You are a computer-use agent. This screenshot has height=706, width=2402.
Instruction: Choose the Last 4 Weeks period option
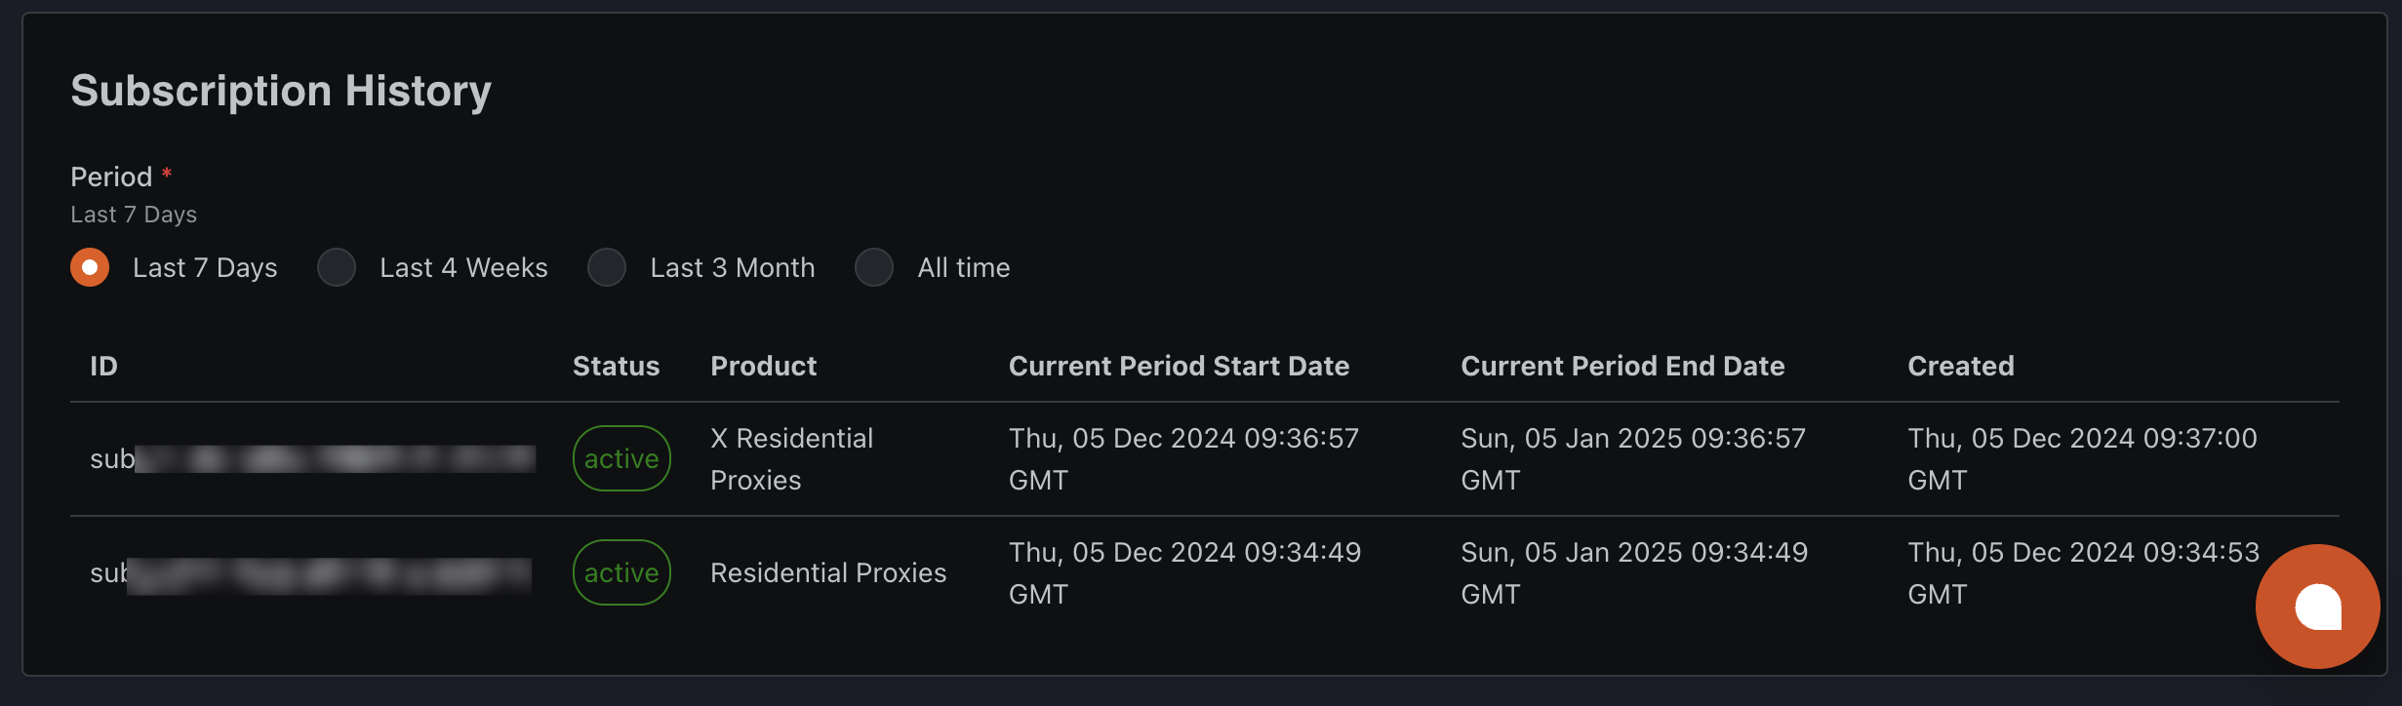click(x=337, y=267)
